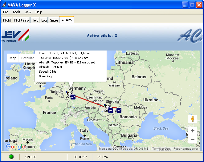Viewport: 204px width, 162px height.
Task: Open the Tools menu
Action: coord(16,12)
